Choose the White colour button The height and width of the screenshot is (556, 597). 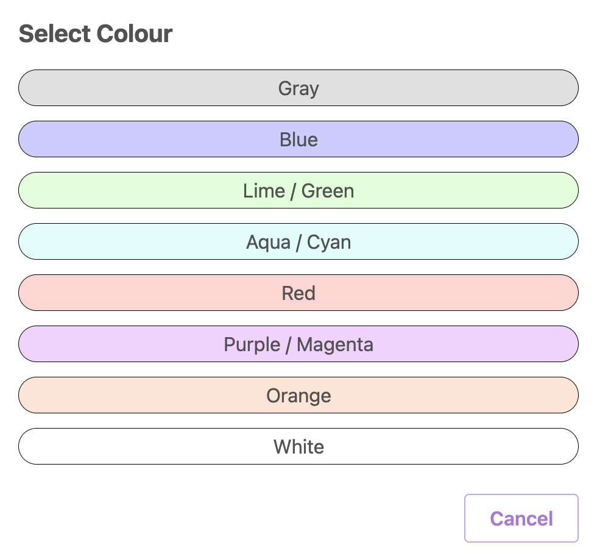[x=298, y=447]
